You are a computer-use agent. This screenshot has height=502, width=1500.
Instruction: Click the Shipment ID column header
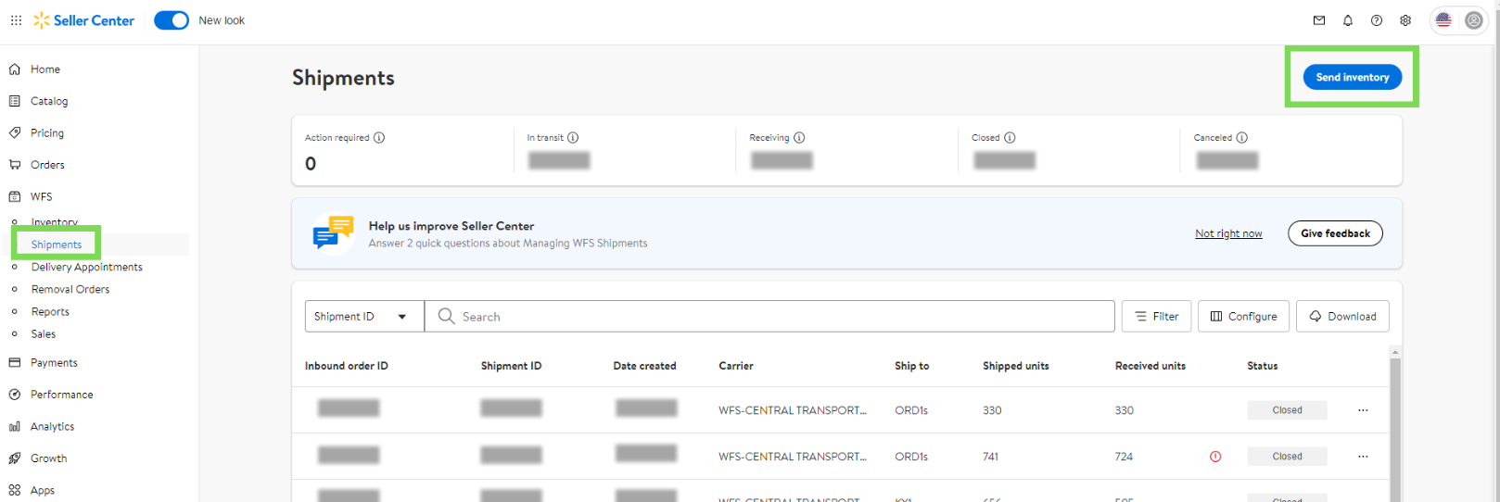click(x=511, y=366)
